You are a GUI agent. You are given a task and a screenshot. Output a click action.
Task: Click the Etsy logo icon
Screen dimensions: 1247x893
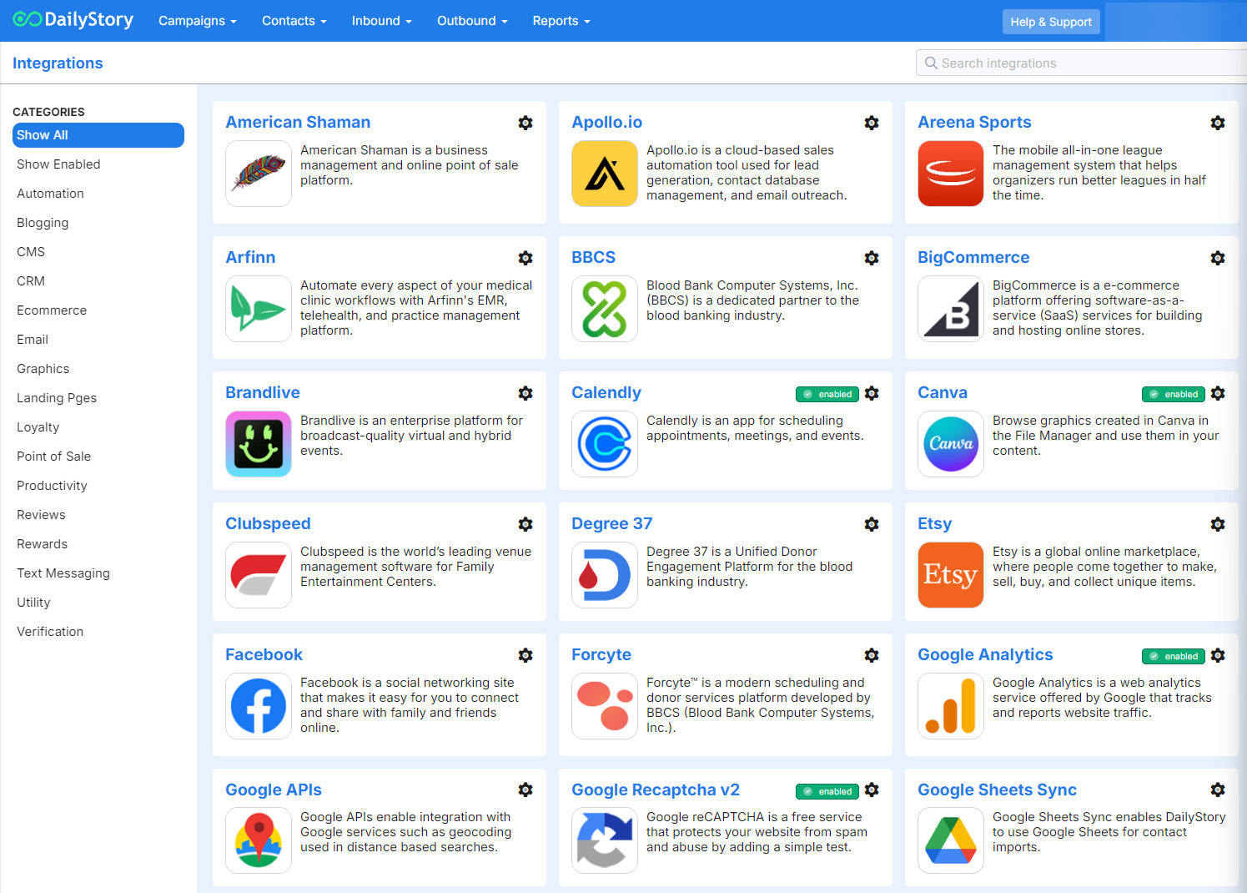(x=951, y=575)
